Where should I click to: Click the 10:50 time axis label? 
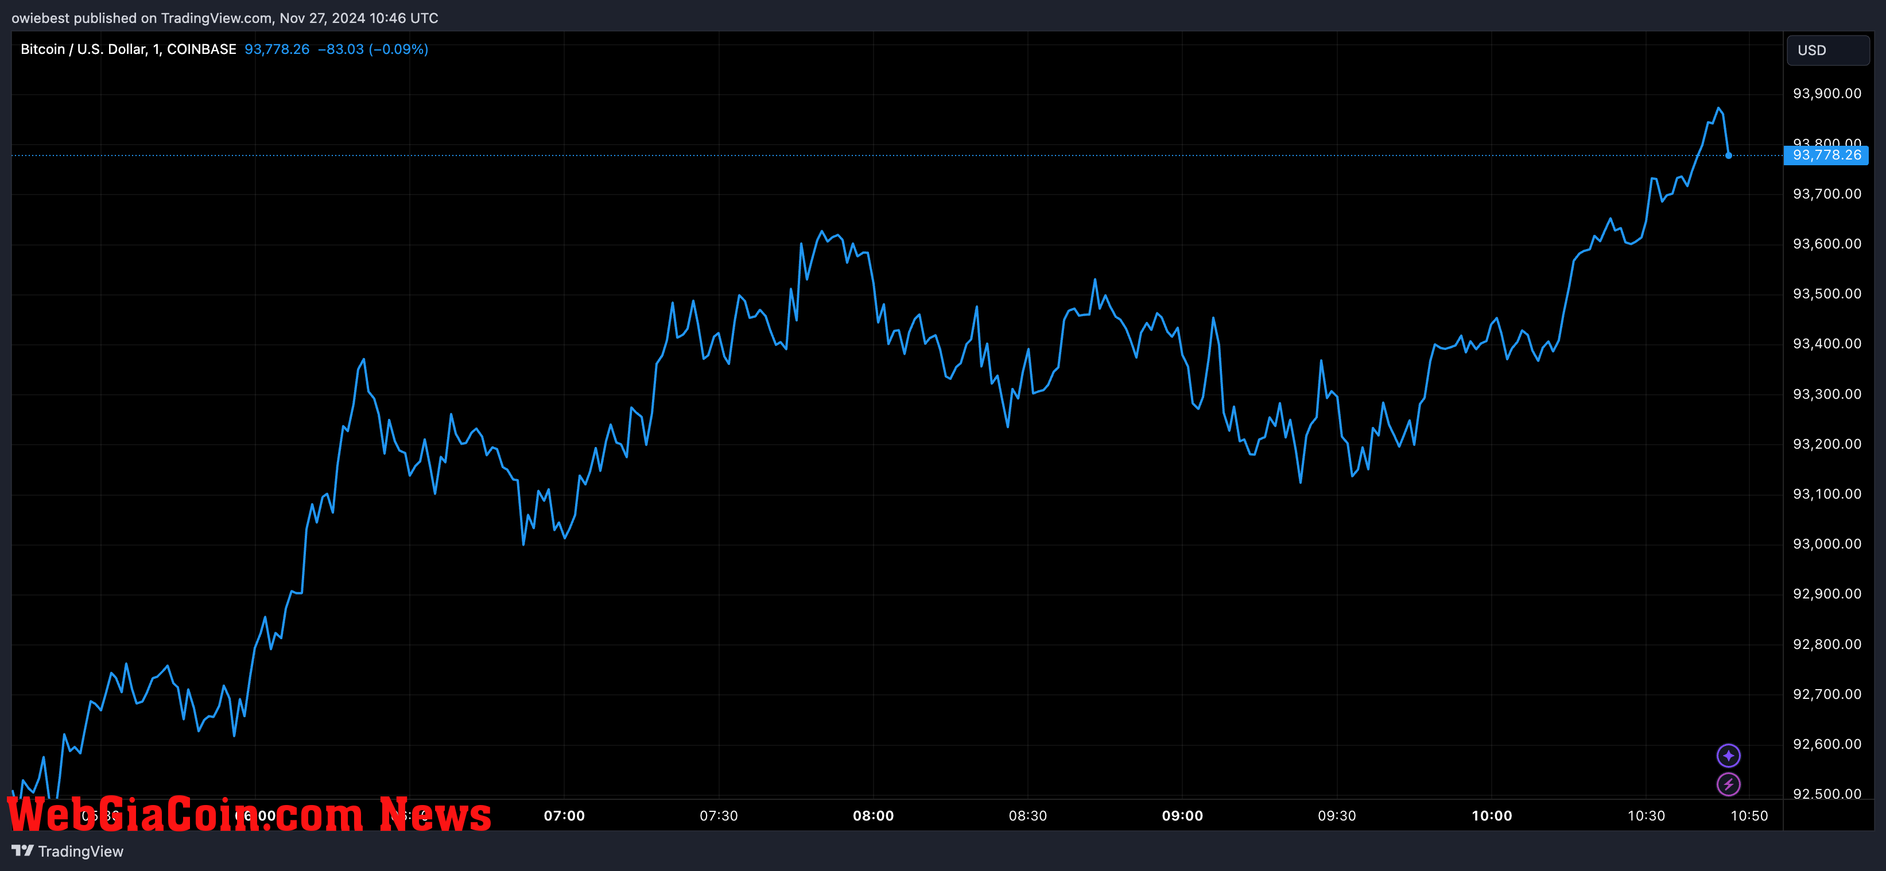(x=1748, y=815)
